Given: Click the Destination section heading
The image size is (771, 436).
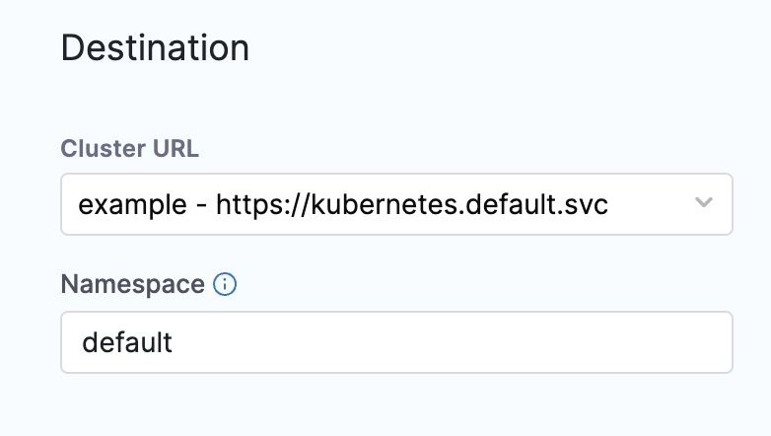Looking at the screenshot, I should coord(155,47).
